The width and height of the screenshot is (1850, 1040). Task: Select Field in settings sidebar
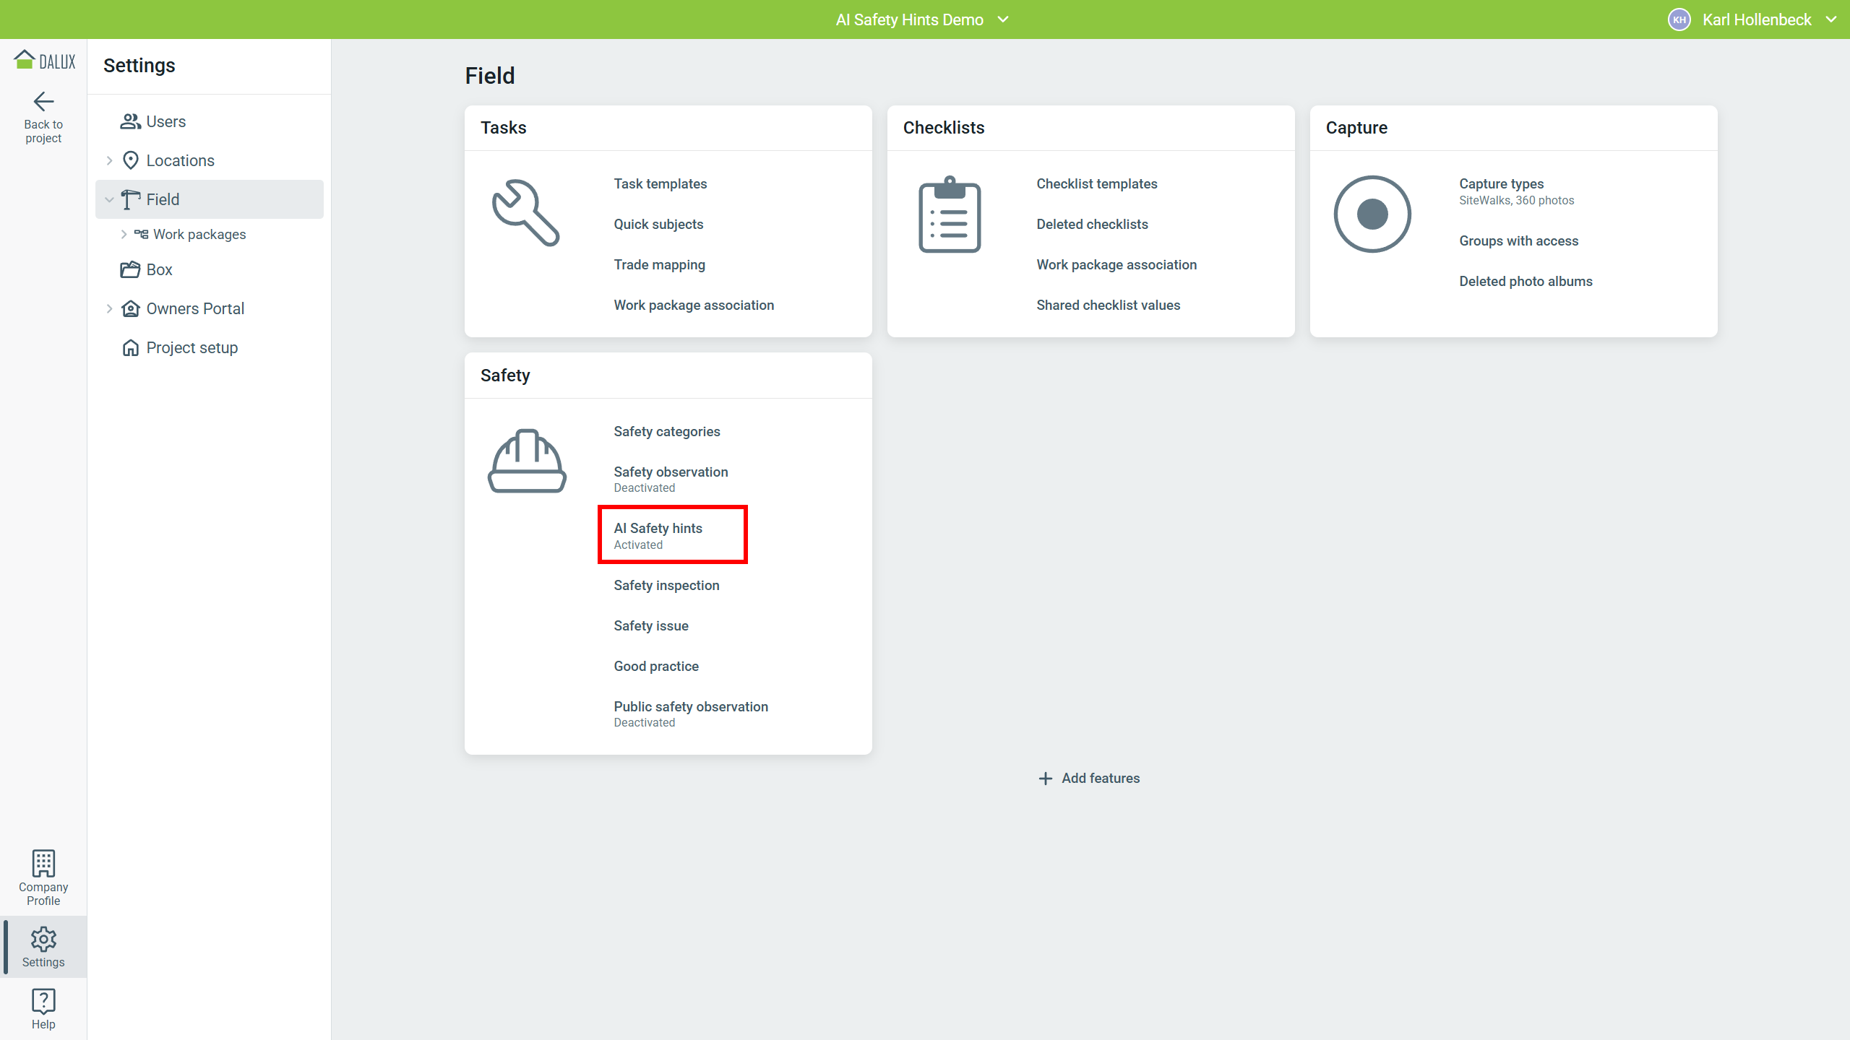(x=210, y=199)
